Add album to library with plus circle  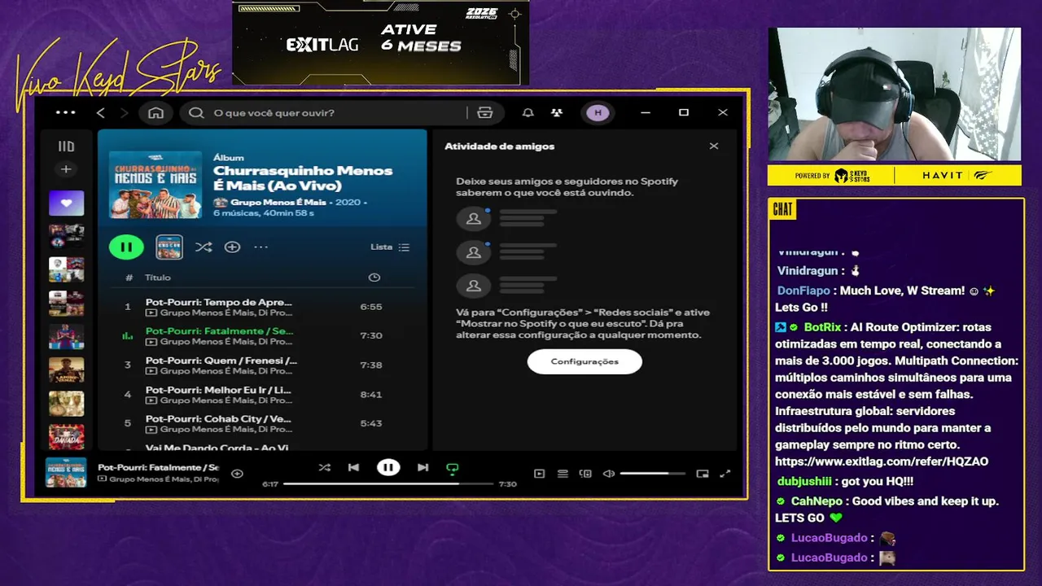(x=232, y=247)
